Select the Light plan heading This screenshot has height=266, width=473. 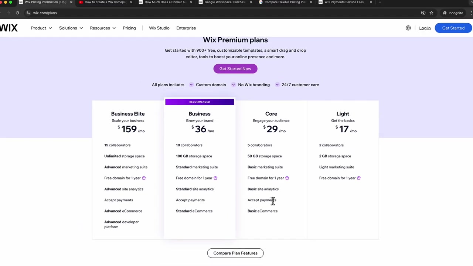pos(343,114)
